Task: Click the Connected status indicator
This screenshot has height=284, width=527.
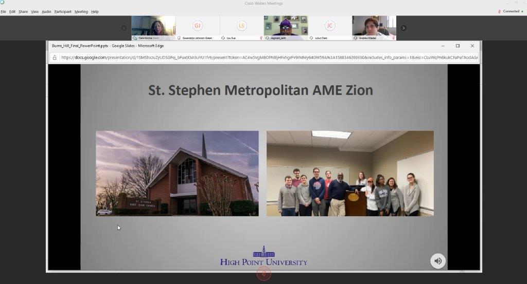Action: (511, 11)
